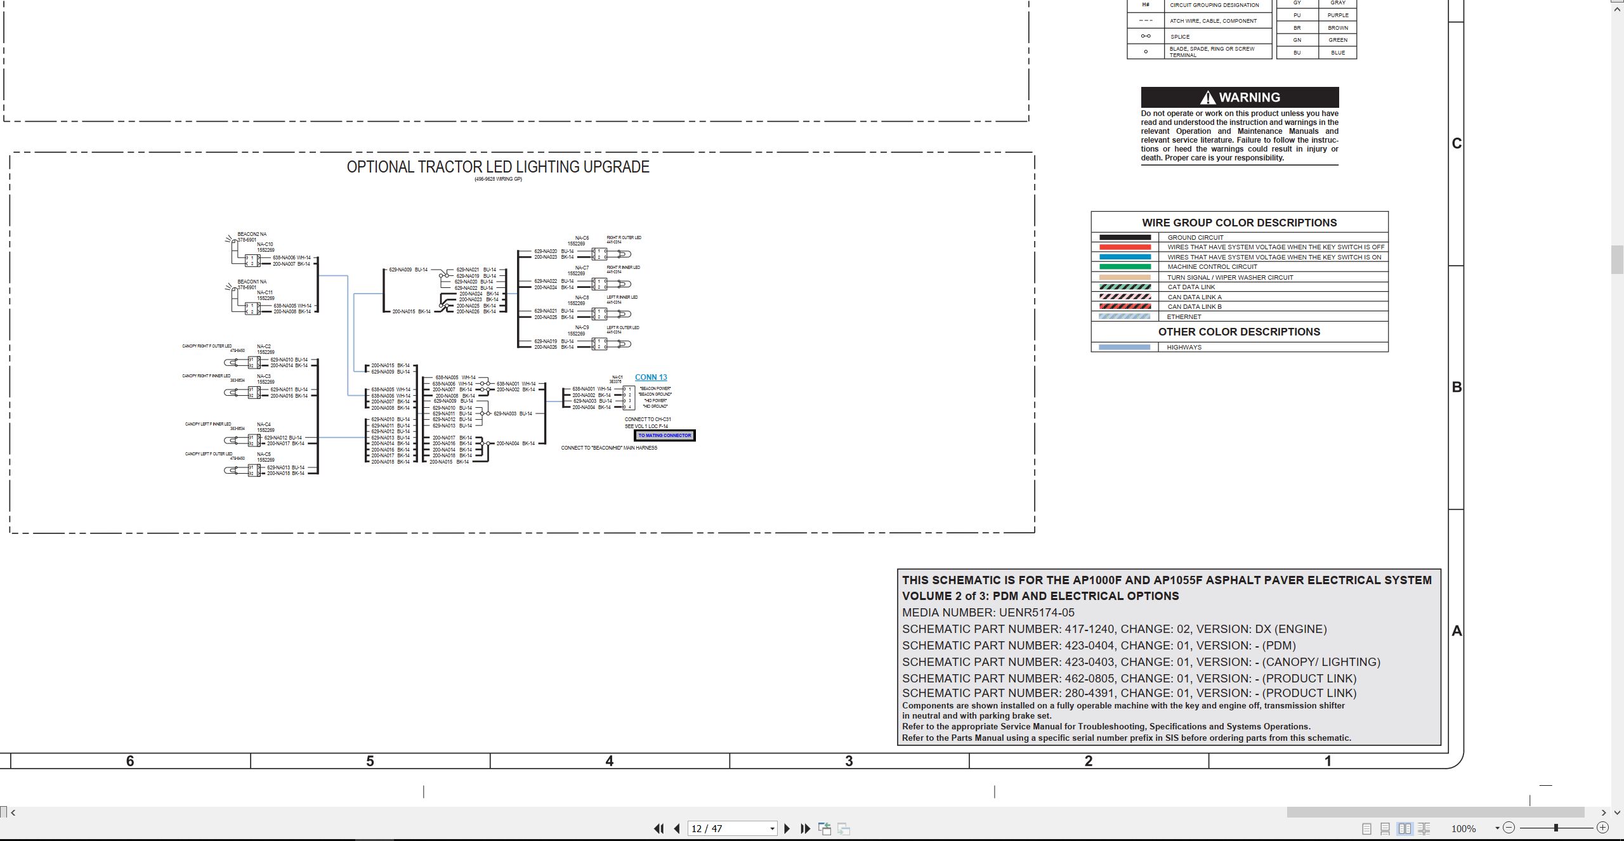Go to the next page
This screenshot has height=841, width=1624.
787,828
